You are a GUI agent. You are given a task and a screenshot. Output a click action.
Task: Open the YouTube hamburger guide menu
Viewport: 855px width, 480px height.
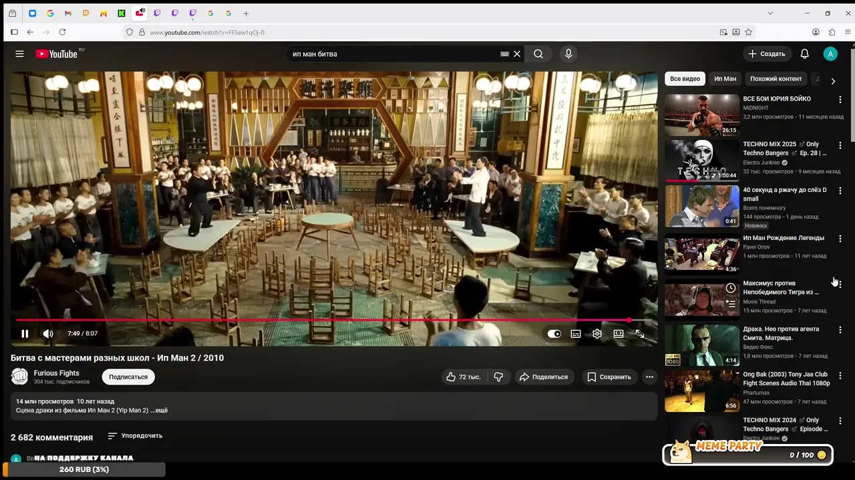point(19,54)
